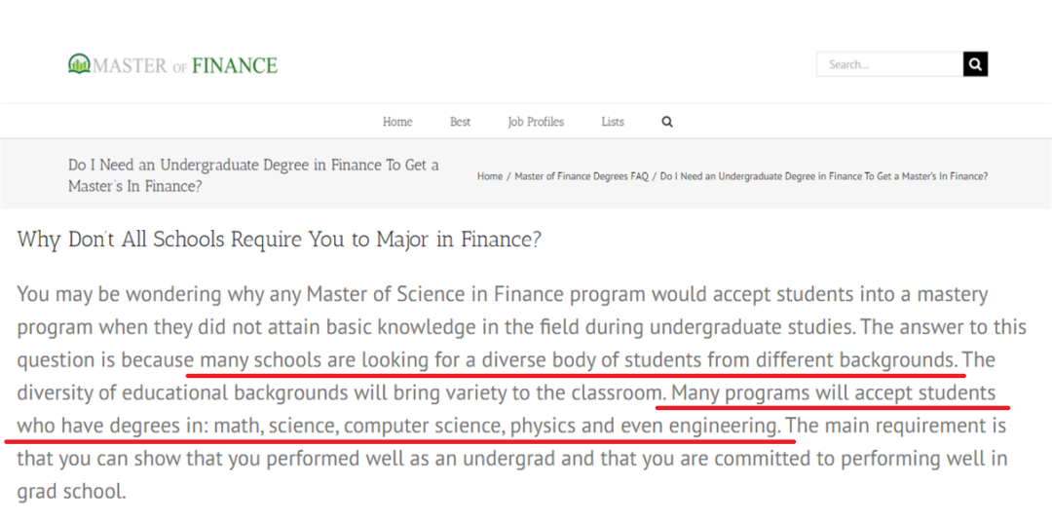
Task: Focus the Search text field
Action: [x=888, y=64]
